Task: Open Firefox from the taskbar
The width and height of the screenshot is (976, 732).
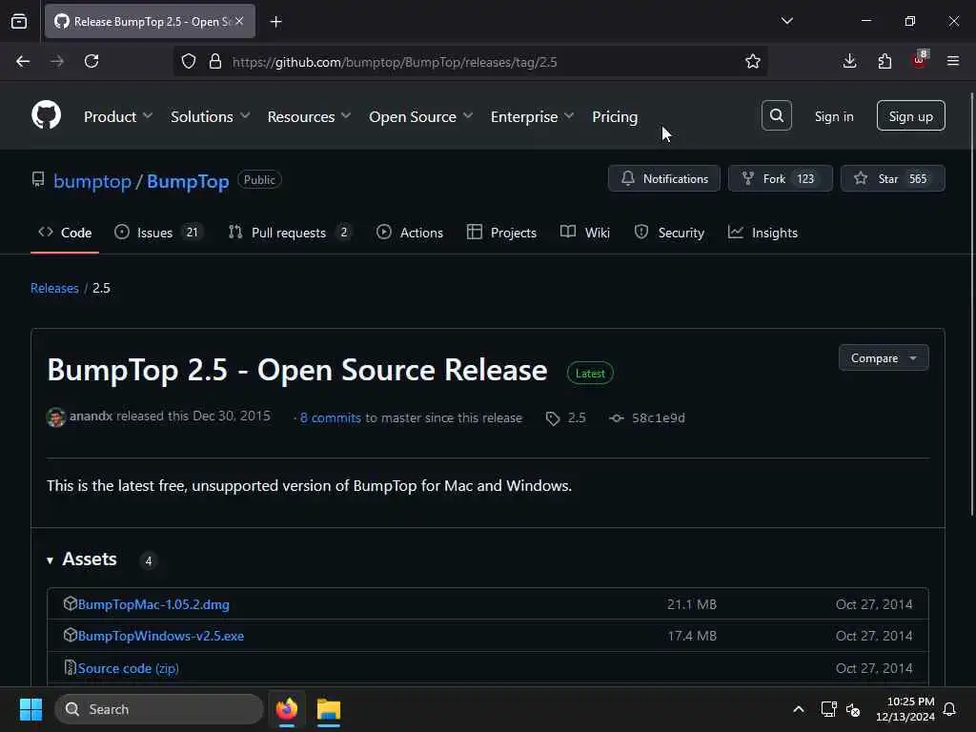Action: (x=287, y=709)
